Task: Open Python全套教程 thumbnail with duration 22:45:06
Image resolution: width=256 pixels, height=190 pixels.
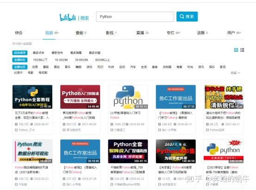Action: [x=32, y=97]
